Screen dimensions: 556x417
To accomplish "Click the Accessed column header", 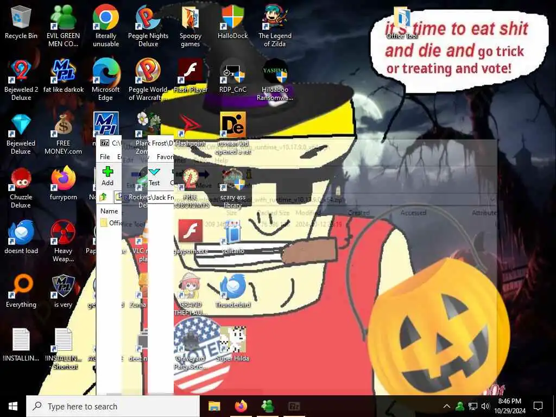I will coord(413,213).
